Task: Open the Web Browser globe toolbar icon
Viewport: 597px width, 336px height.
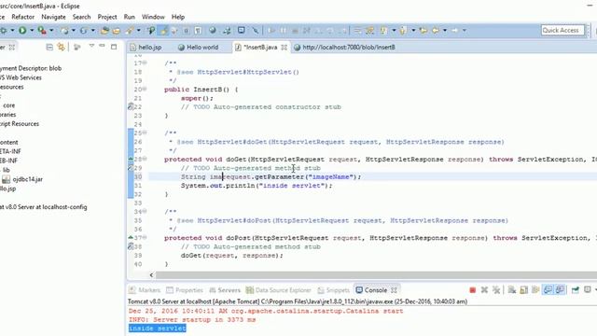Action: 213,30
